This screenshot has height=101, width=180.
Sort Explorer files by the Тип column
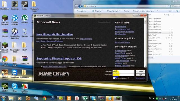tap(149, 15)
